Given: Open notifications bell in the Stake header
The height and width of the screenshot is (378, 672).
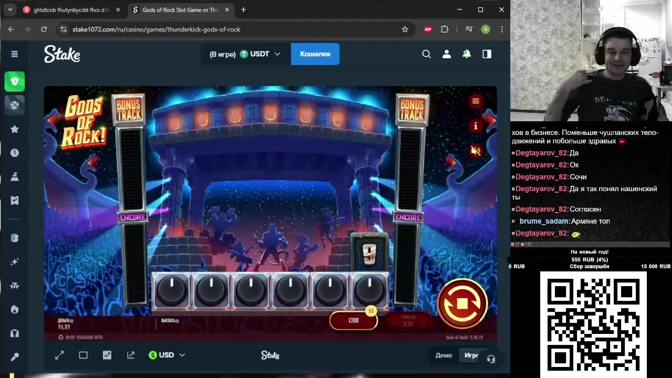Looking at the screenshot, I should pos(467,54).
